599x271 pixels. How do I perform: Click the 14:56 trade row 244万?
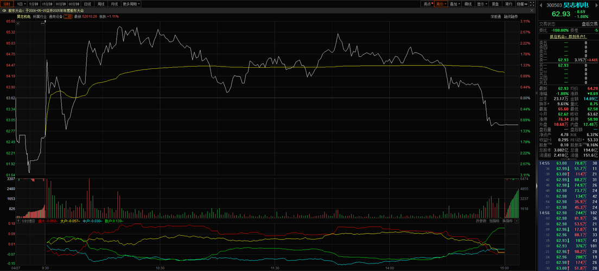(x=568, y=212)
